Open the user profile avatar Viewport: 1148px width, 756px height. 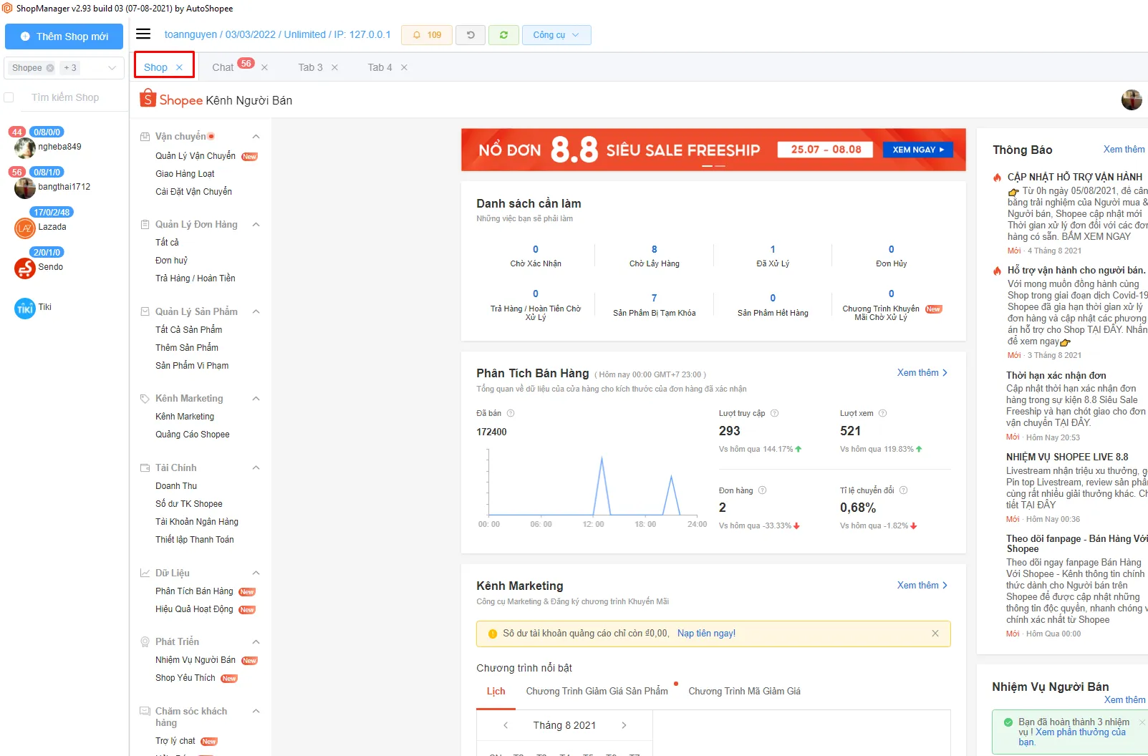point(1132,100)
